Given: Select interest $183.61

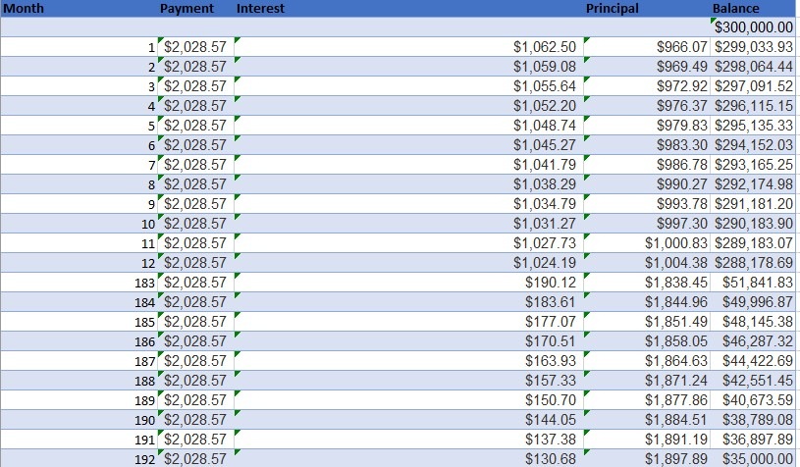Looking at the screenshot, I should click(408, 302).
